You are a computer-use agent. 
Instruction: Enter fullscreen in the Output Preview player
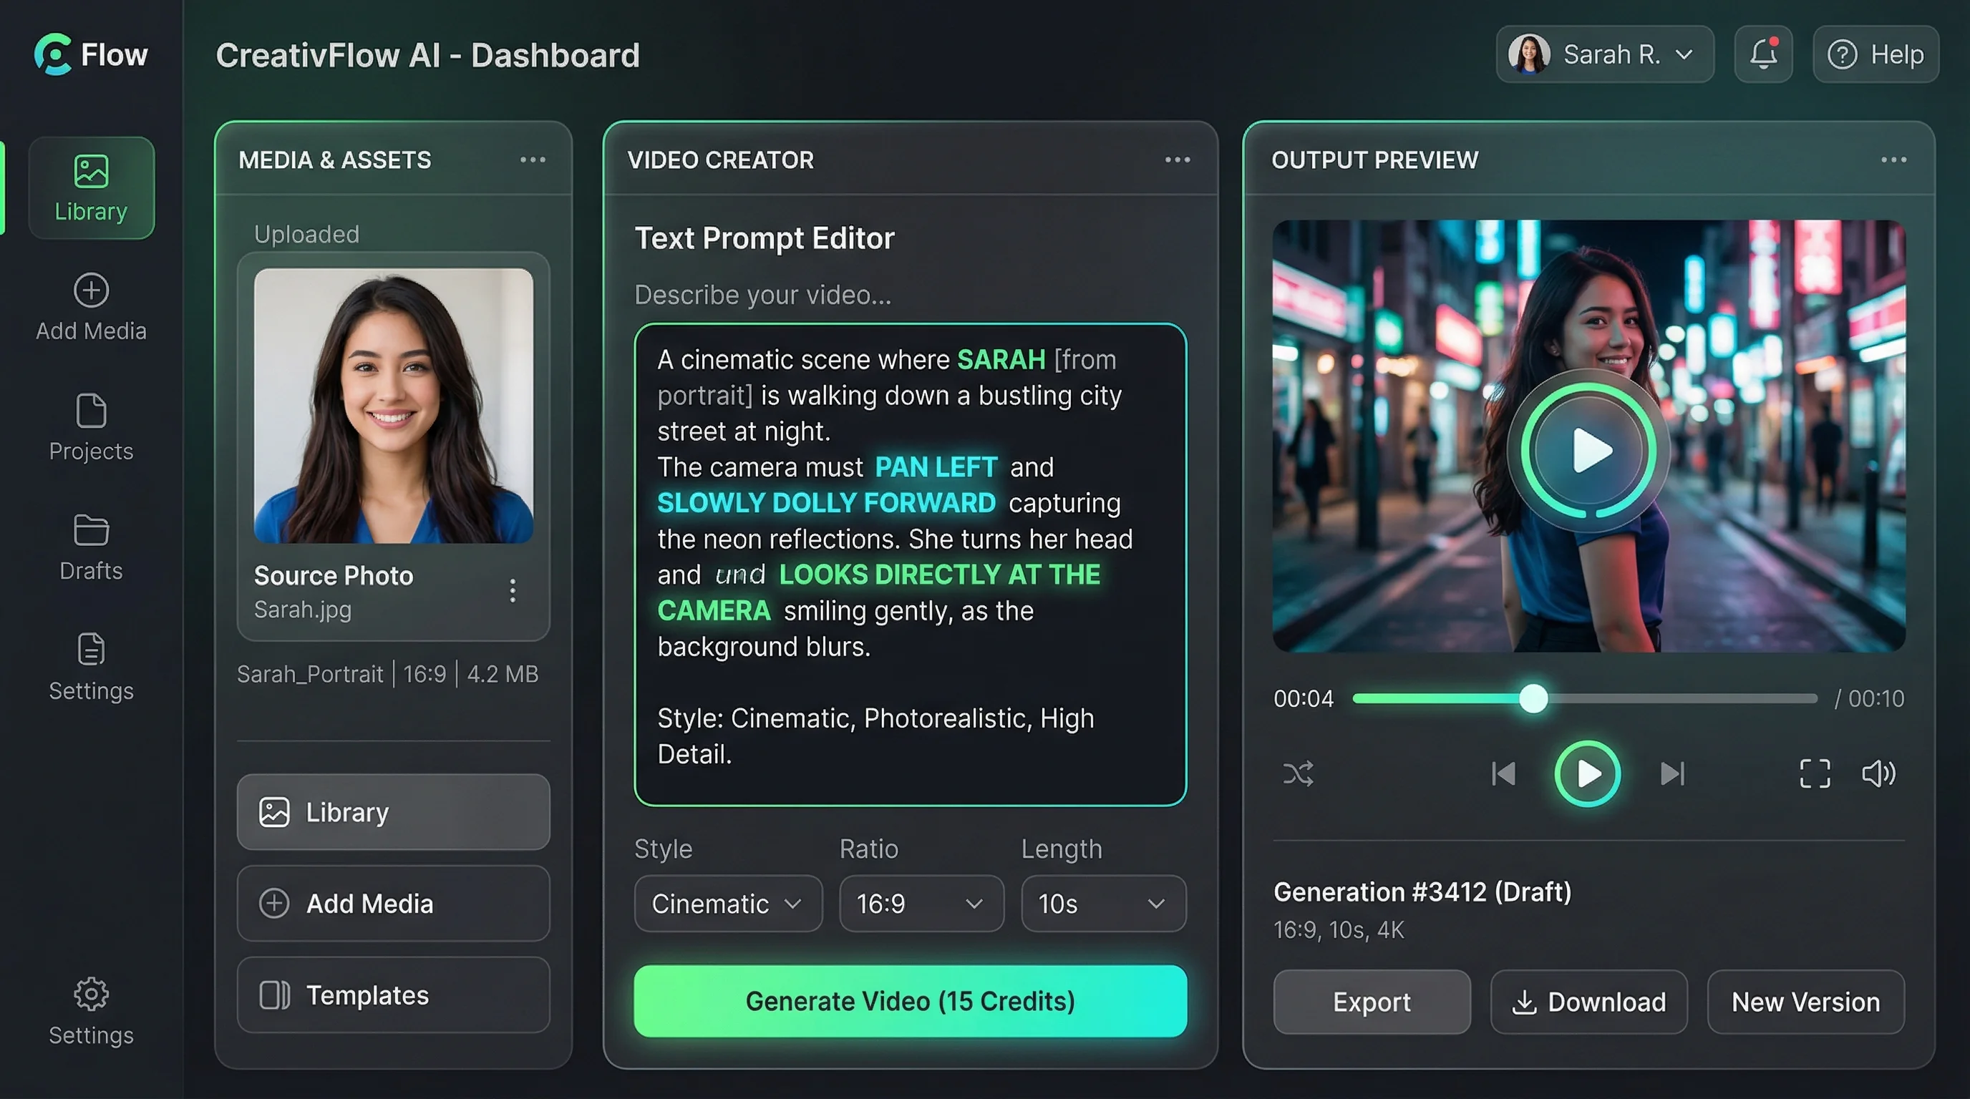[x=1814, y=773]
